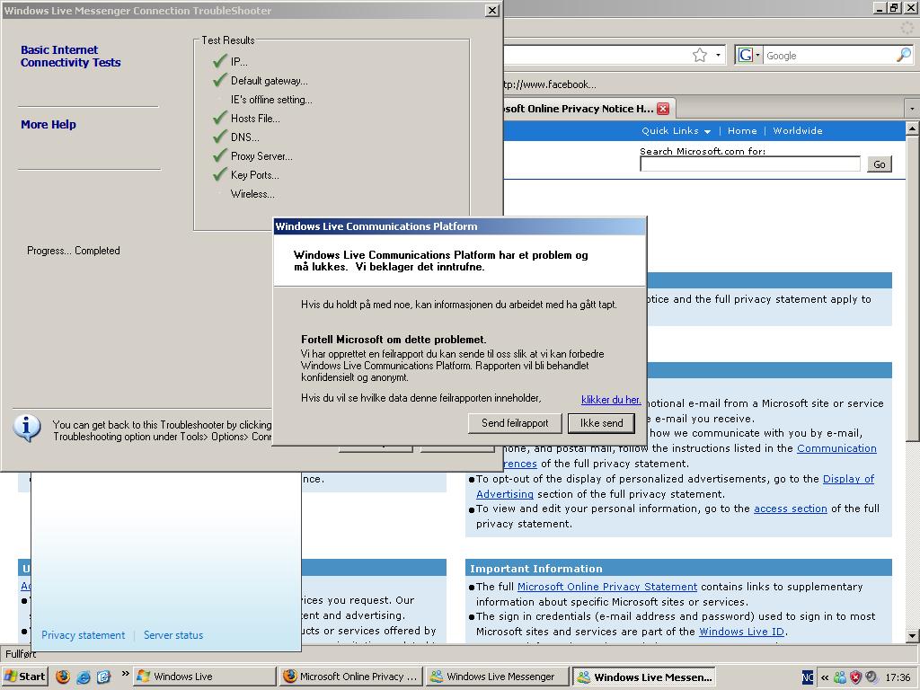Expand hidden system tray icons chevron

pyautogui.click(x=825, y=677)
